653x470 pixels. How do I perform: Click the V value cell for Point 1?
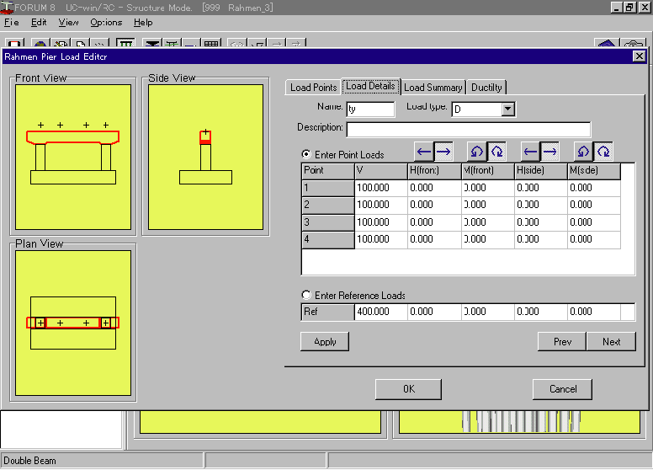(x=380, y=189)
